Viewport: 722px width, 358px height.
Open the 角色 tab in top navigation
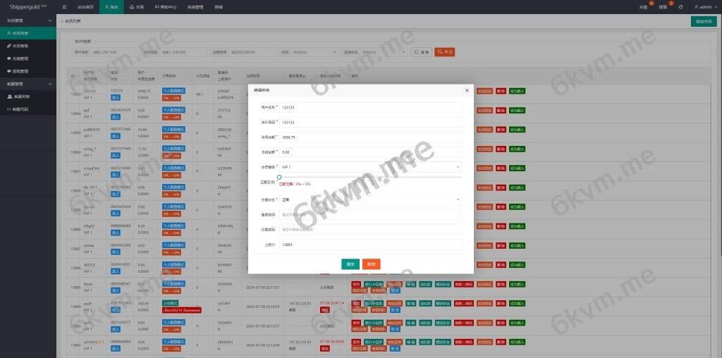[x=110, y=6]
